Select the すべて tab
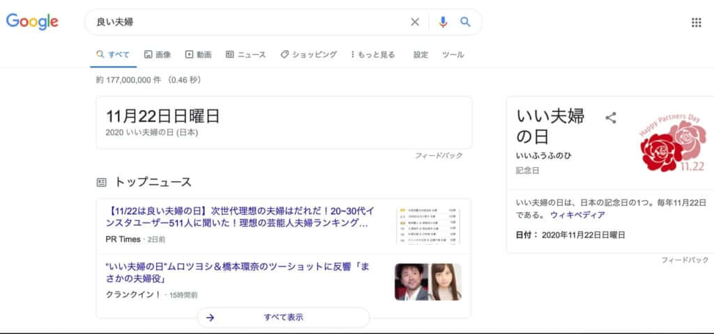Screen dimensions: 714x334 (114, 54)
